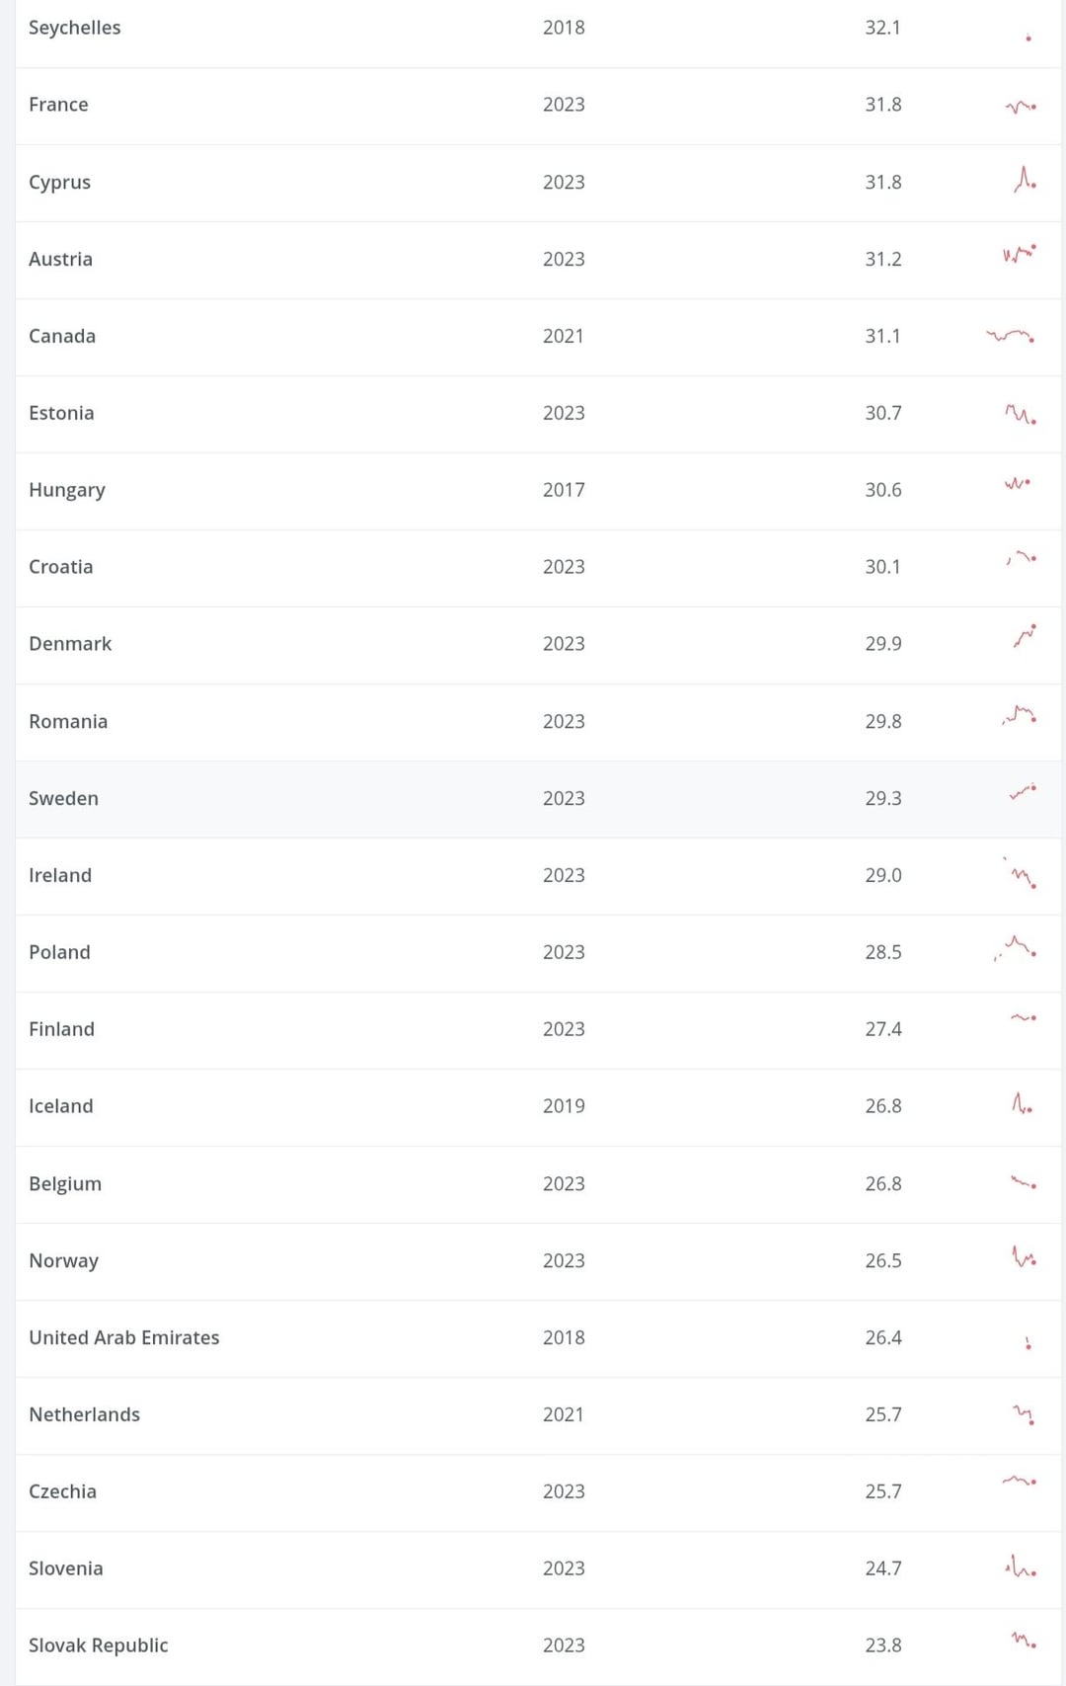Select the Canada sparkline chart
The width and height of the screenshot is (1066, 1686).
[x=1010, y=336]
